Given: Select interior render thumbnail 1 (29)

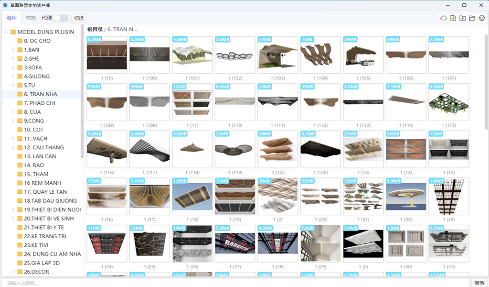Looking at the screenshot, I should click(x=320, y=243).
